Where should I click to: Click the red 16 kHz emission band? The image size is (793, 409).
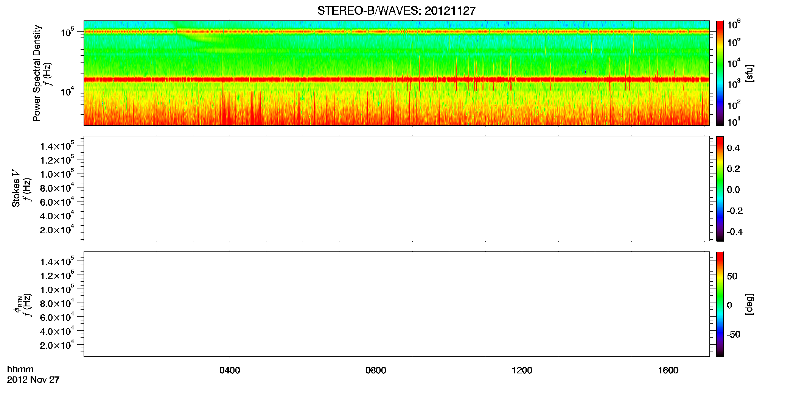click(x=396, y=80)
